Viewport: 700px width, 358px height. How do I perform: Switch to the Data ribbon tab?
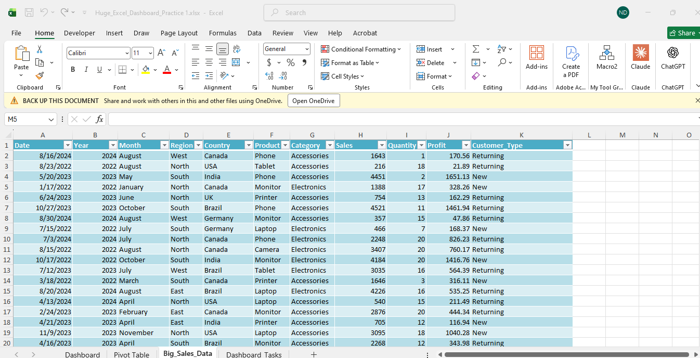pyautogui.click(x=254, y=33)
